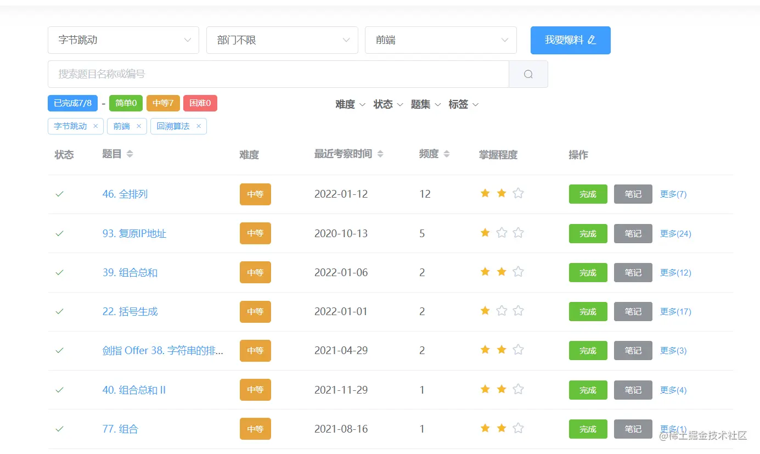Image resolution: width=760 pixels, height=454 pixels.
Task: Click the 搜索题目名称或编号 search field
Action: [x=278, y=74]
